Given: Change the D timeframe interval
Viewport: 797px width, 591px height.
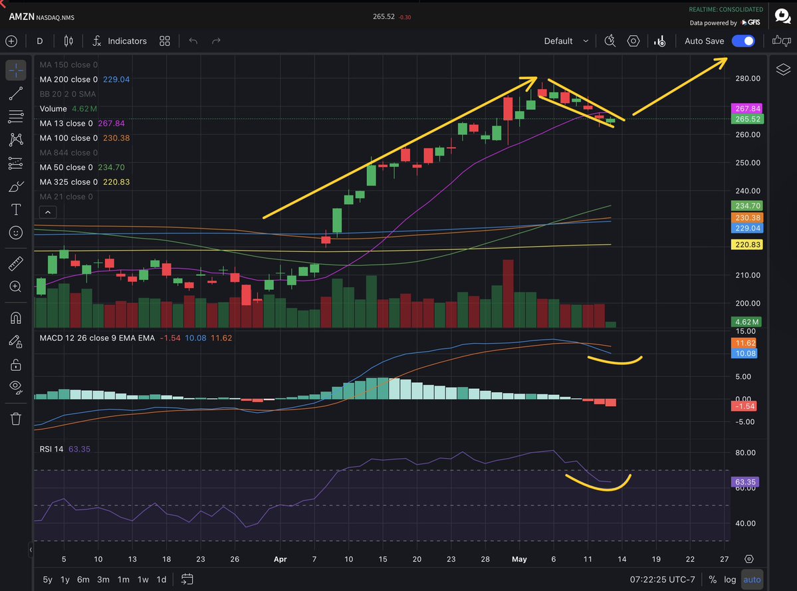Looking at the screenshot, I should (40, 41).
